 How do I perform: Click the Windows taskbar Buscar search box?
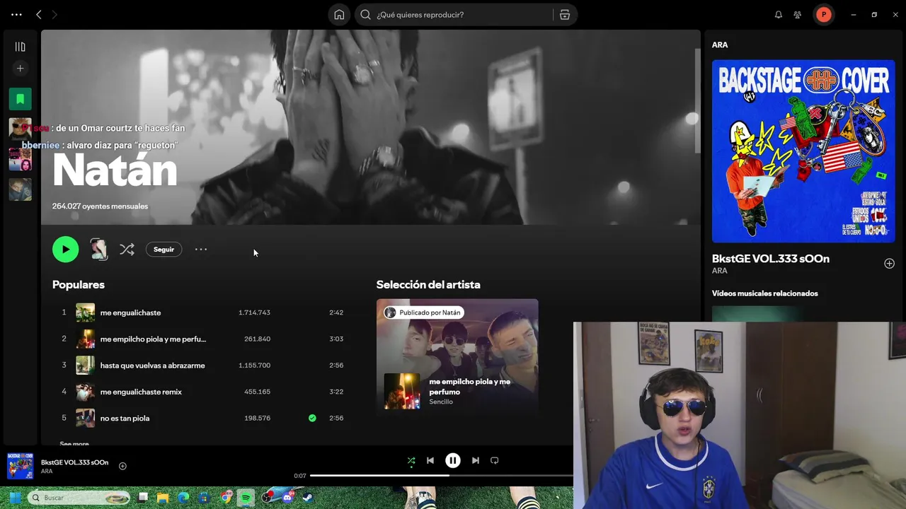79,498
